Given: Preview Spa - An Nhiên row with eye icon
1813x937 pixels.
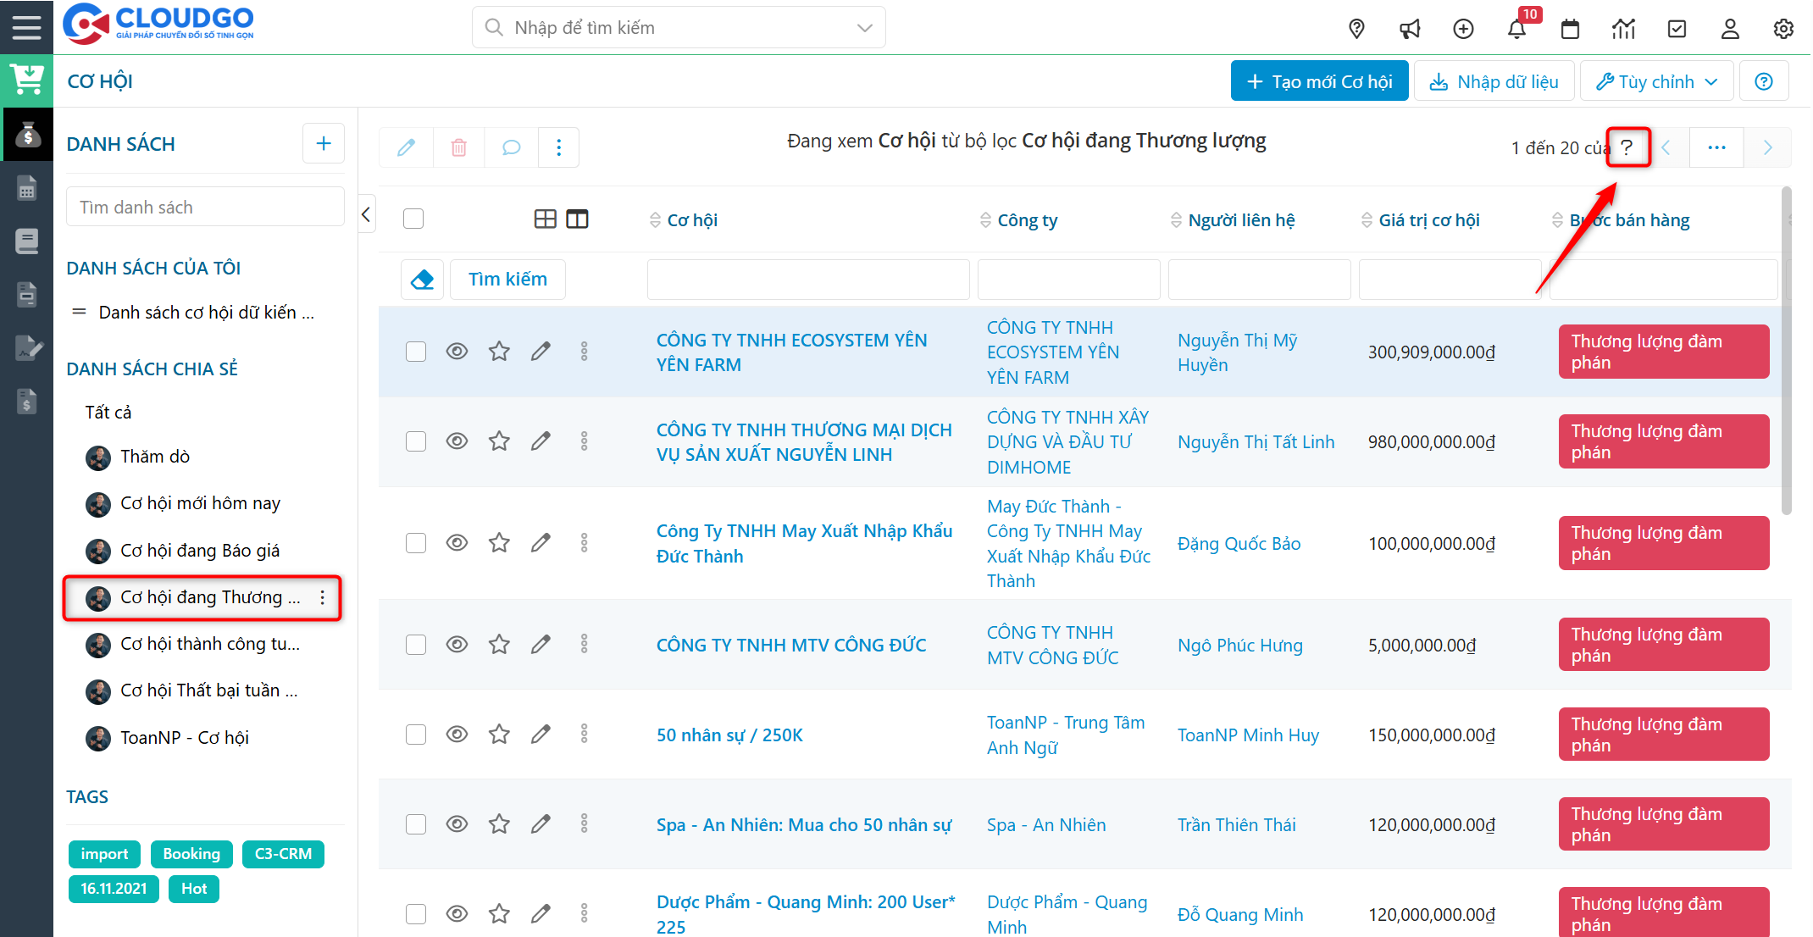Looking at the screenshot, I should tap(457, 823).
